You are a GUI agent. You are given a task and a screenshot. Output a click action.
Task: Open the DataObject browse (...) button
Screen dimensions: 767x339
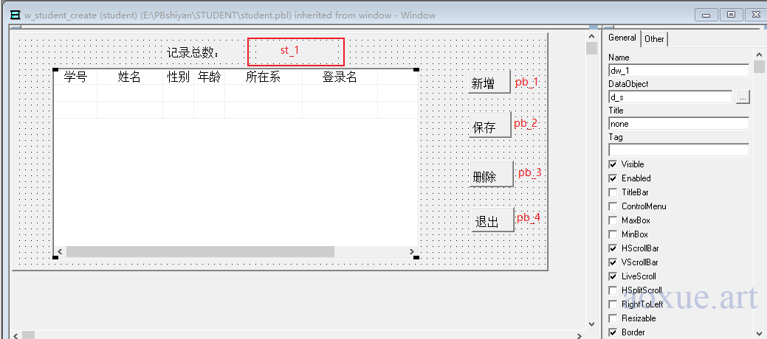pyautogui.click(x=743, y=97)
